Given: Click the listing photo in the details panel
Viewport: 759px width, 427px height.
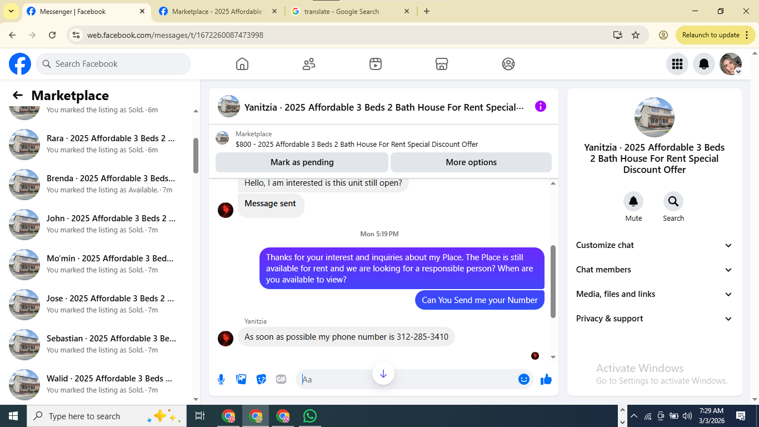Looking at the screenshot, I should pos(655,117).
